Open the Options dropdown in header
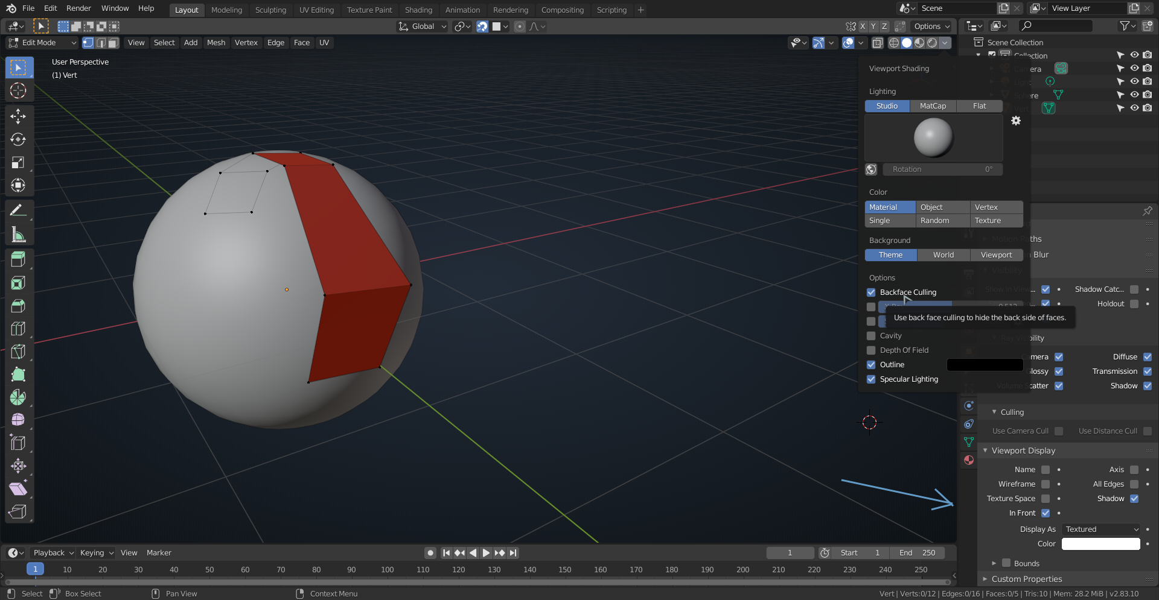The height and width of the screenshot is (600, 1159). 931,27
